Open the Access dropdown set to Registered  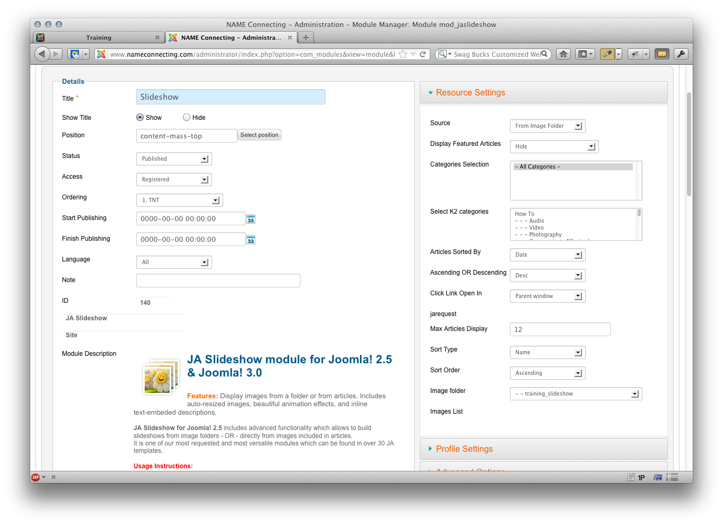click(174, 179)
